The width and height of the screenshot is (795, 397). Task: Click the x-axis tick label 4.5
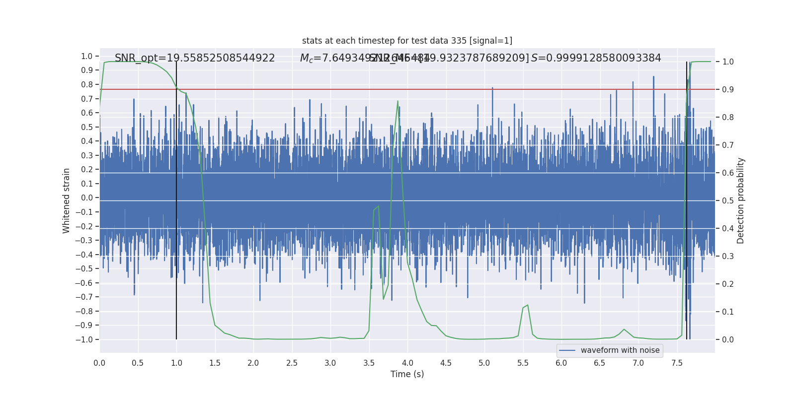pos(446,363)
